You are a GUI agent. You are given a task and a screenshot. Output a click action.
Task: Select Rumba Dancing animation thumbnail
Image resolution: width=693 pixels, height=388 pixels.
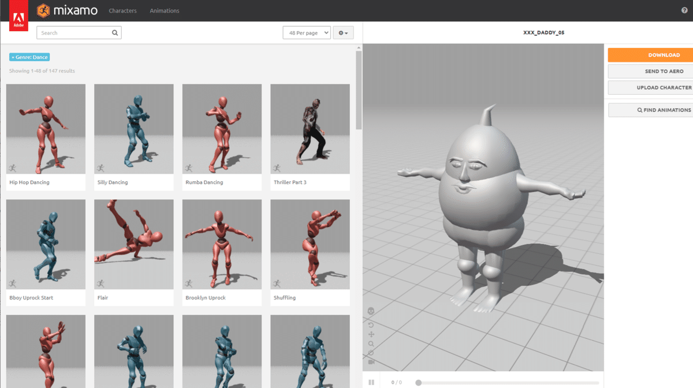tap(222, 129)
